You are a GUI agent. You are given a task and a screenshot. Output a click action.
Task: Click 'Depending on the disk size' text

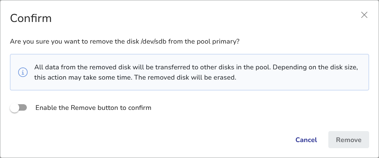tap(314, 67)
